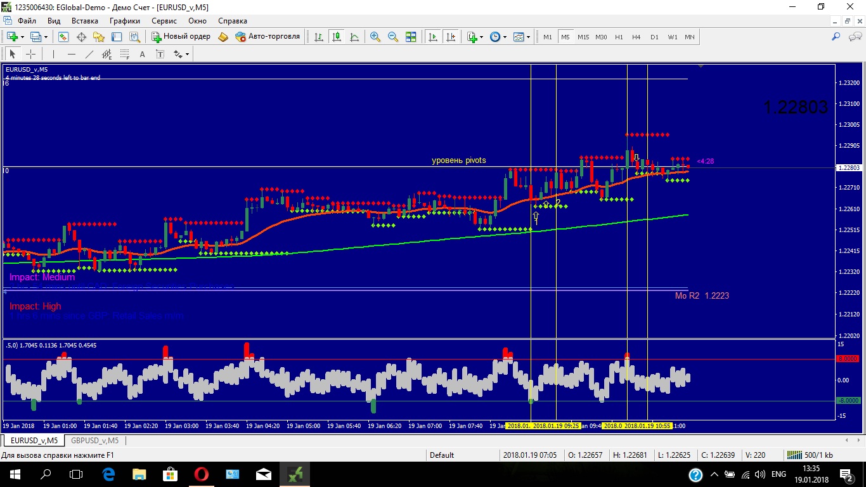The height and width of the screenshot is (487, 866).
Task: Open the Strategy Tester icon
Action: tap(134, 37)
